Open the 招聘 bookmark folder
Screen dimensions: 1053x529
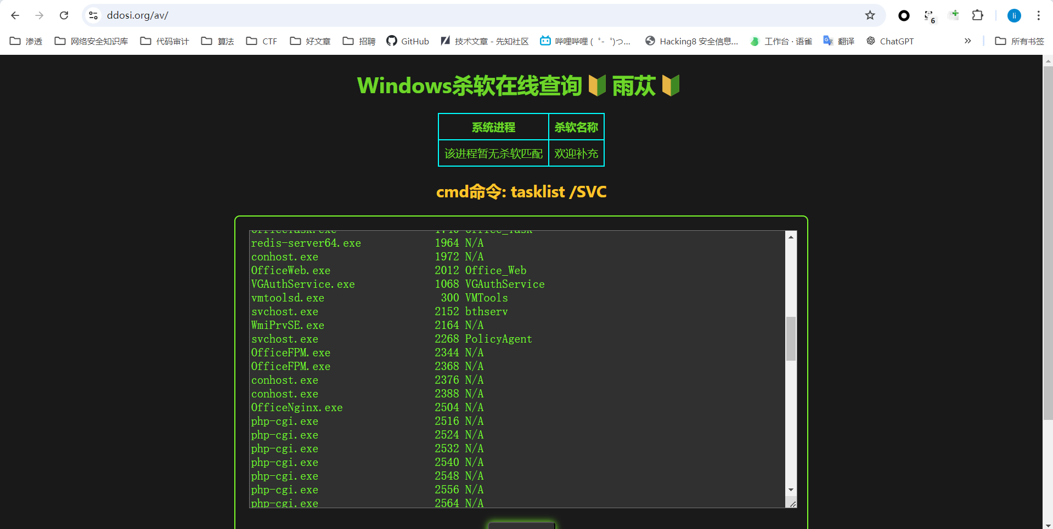click(359, 41)
